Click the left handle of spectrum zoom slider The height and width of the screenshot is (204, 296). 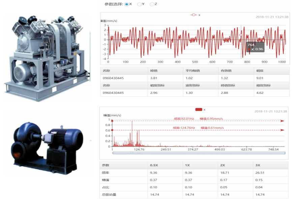113,153
